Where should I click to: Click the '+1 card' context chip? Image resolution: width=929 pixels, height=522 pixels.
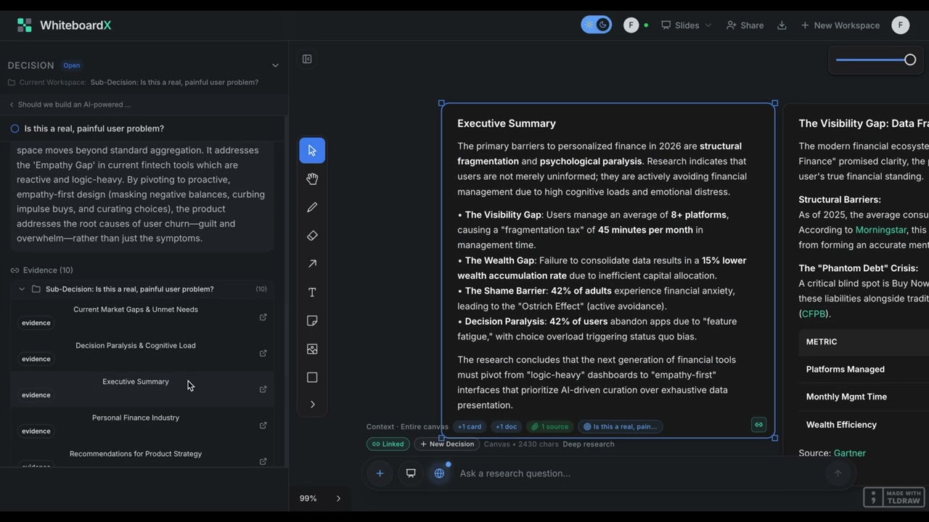(470, 427)
